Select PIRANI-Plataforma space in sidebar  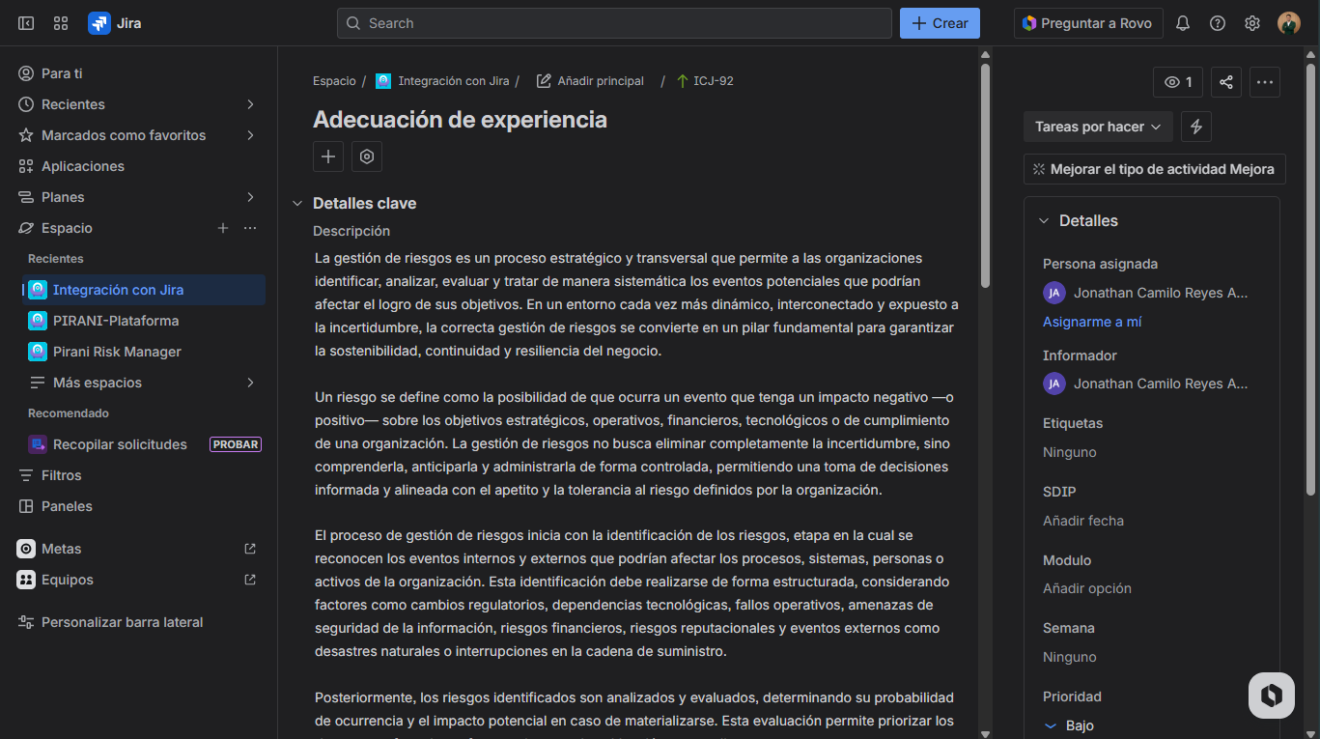pos(116,321)
